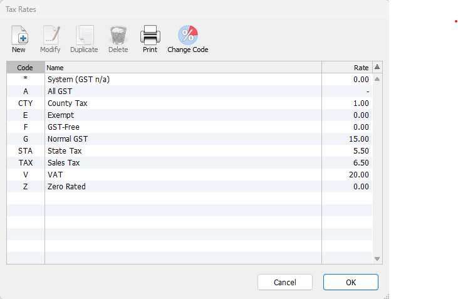Click scrollbar down arrow in list

377,259
